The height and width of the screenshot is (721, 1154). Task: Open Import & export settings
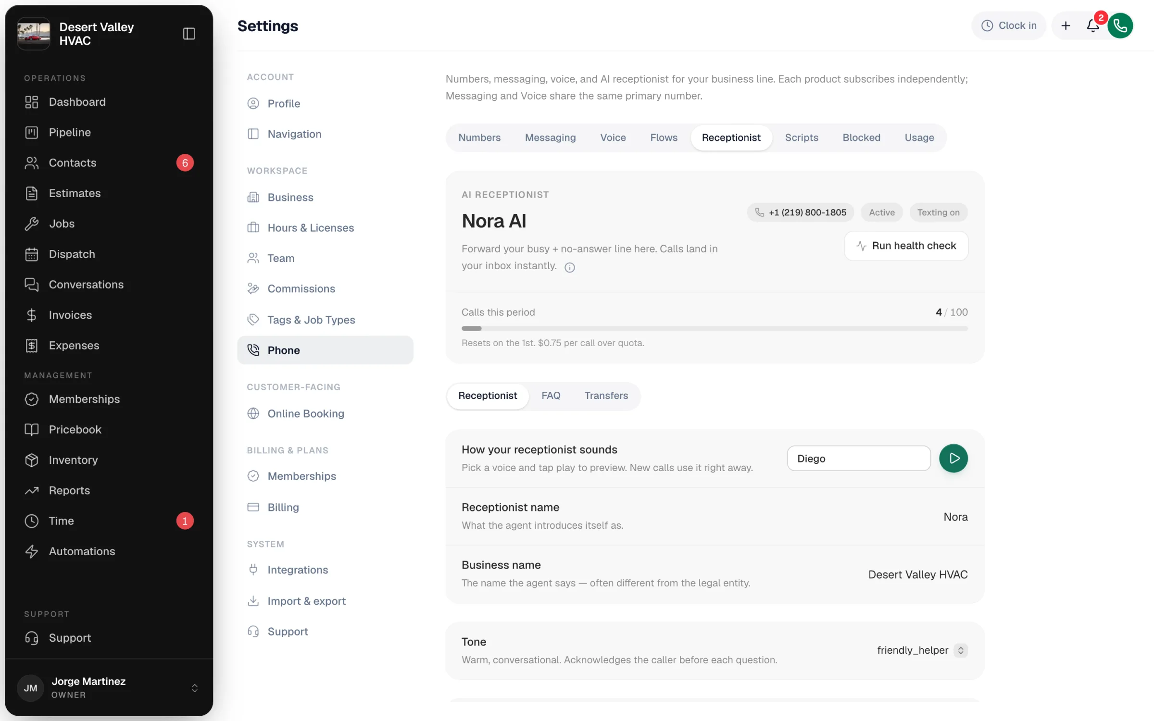pyautogui.click(x=325, y=601)
